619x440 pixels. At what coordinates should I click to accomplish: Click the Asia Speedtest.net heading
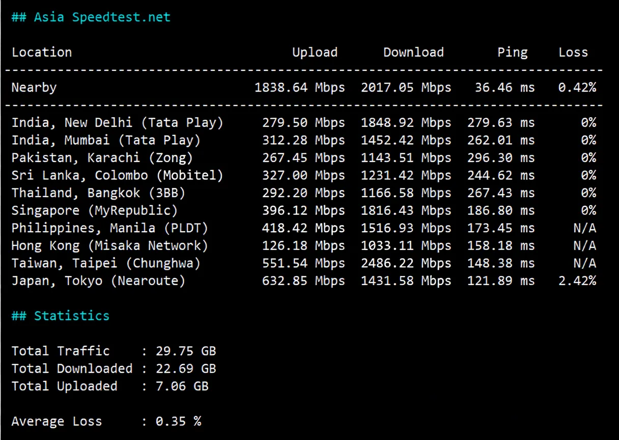click(x=91, y=17)
